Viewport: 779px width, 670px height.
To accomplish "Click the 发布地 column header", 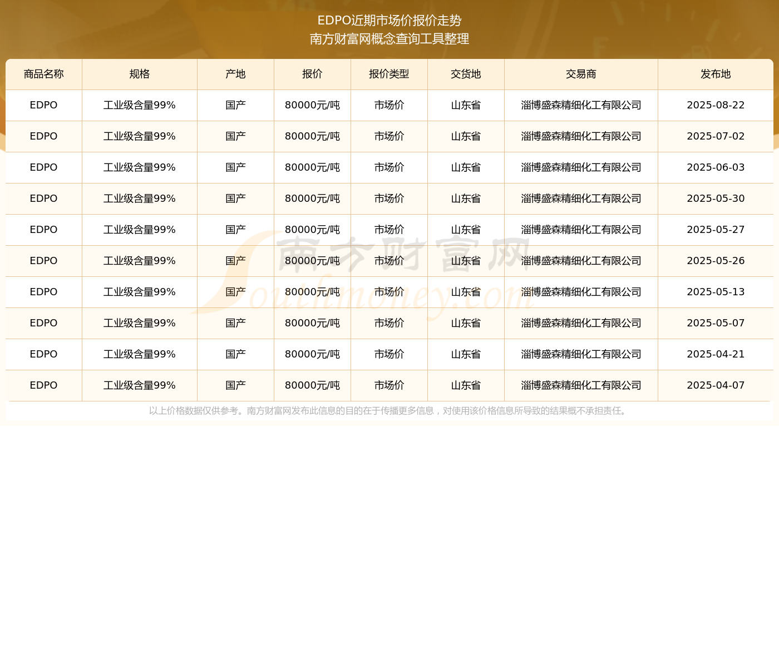I will (716, 75).
